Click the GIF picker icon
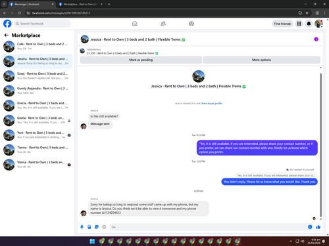329x246 pixels. pyautogui.click(x=104, y=227)
